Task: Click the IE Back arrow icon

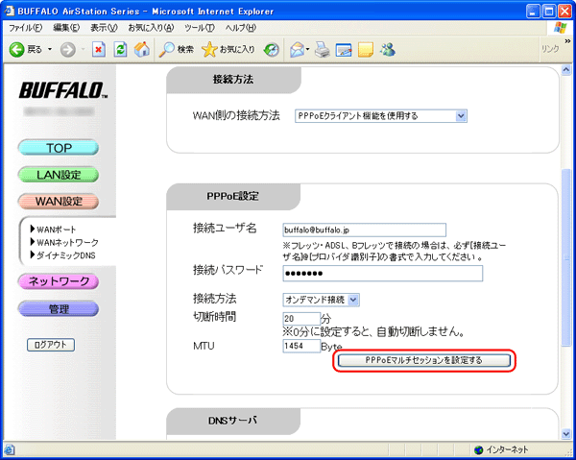Action: point(16,50)
